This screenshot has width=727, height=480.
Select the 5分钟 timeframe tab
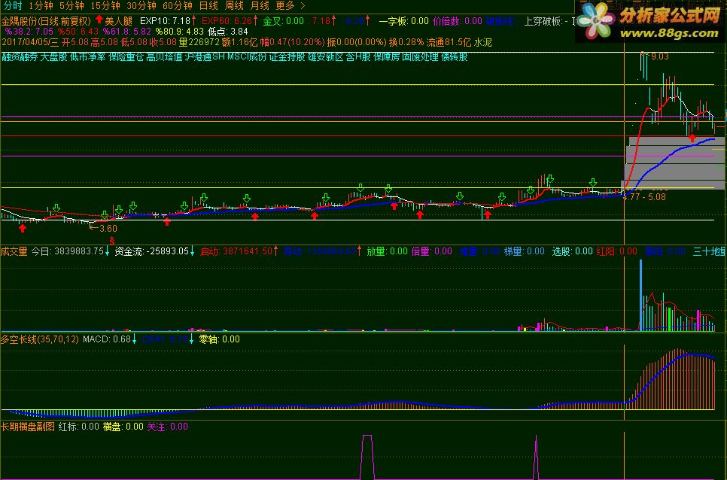[71, 5]
